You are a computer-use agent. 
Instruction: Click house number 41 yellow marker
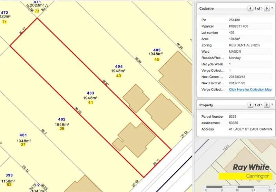point(90,103)
